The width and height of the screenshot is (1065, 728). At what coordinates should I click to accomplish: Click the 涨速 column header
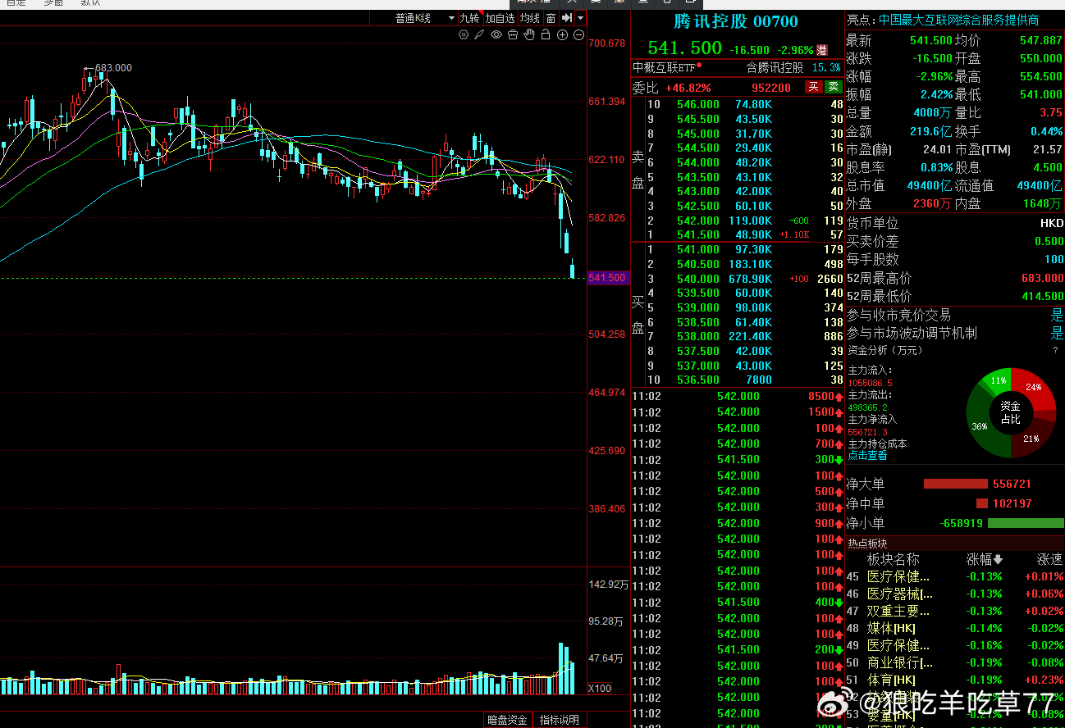[x=1049, y=559]
